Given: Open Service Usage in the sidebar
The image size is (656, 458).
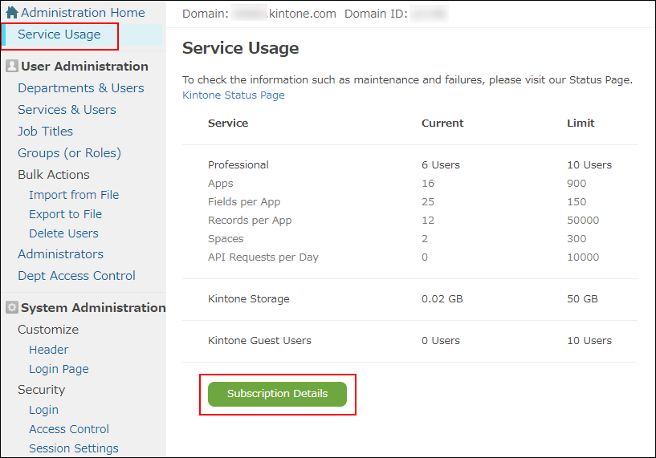Looking at the screenshot, I should tap(59, 34).
